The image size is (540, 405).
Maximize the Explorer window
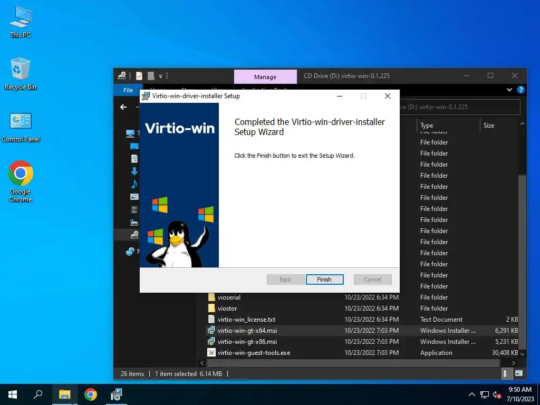pos(490,76)
